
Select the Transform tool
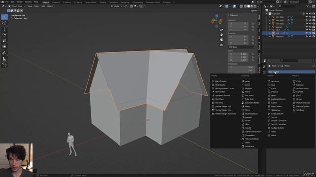(x=4, y=47)
